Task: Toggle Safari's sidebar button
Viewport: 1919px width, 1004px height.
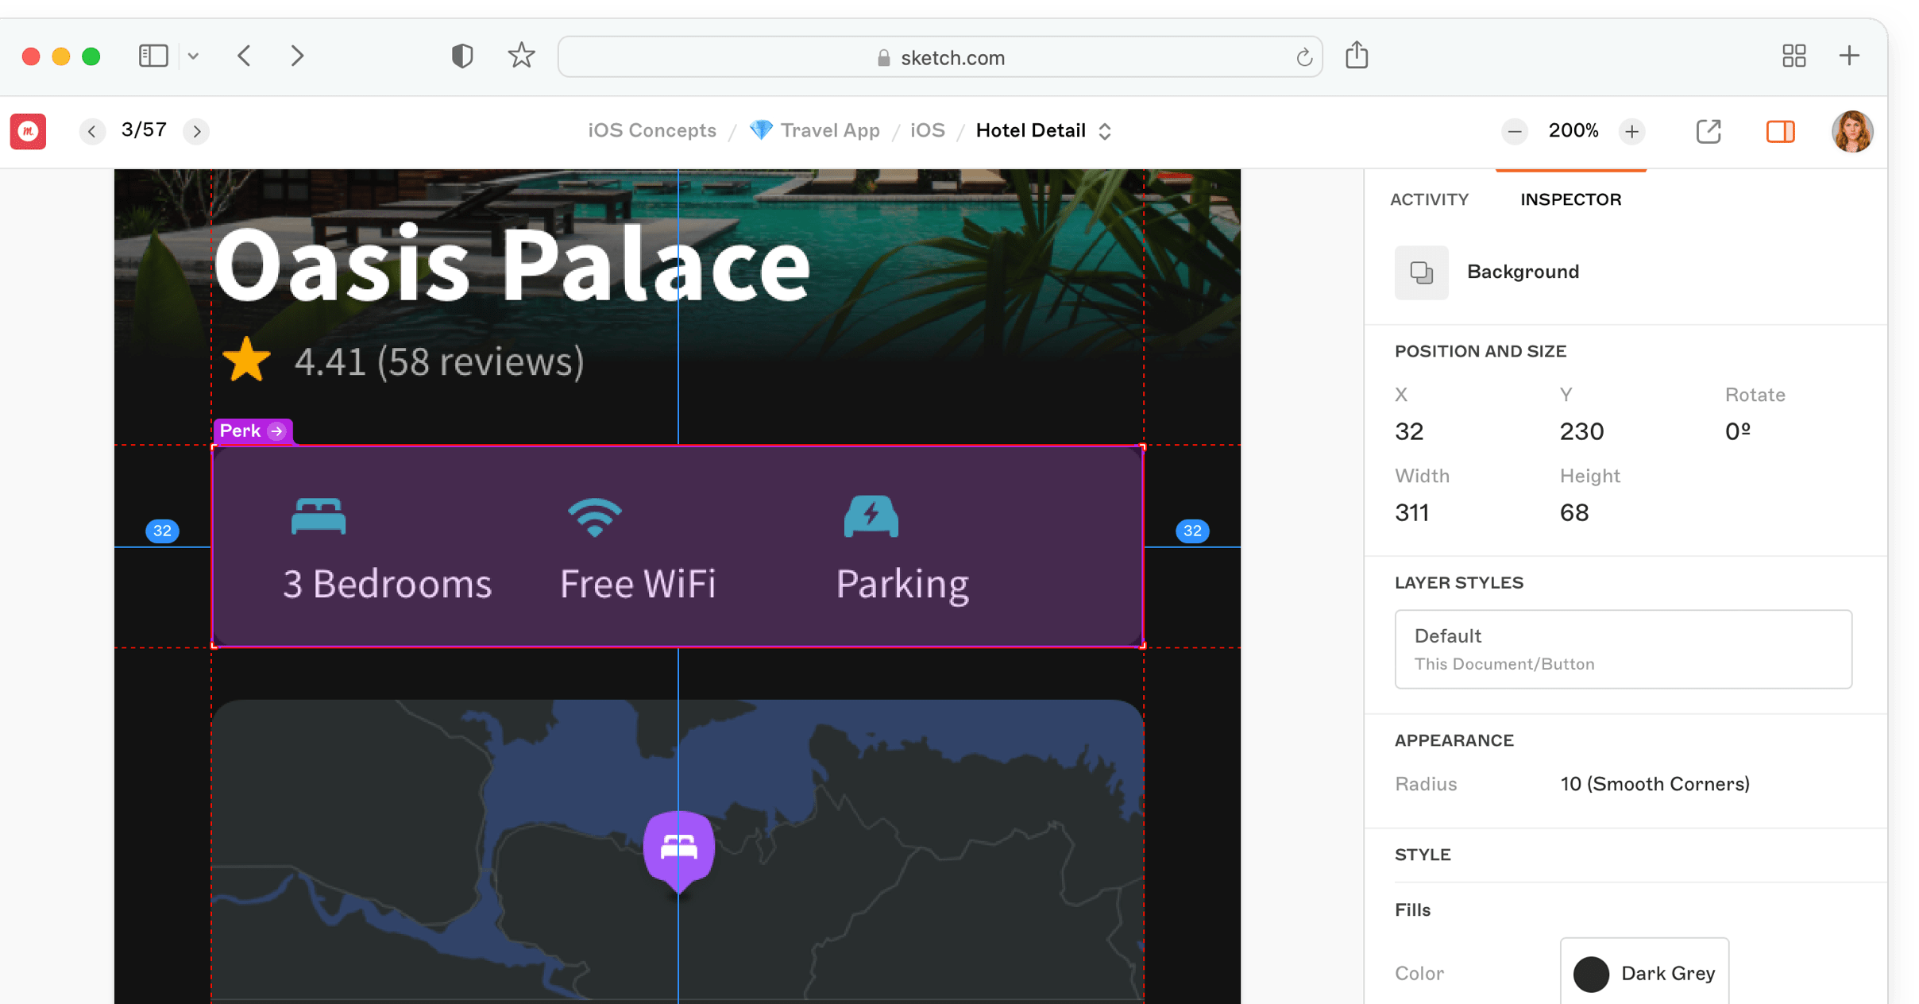Action: [x=153, y=56]
